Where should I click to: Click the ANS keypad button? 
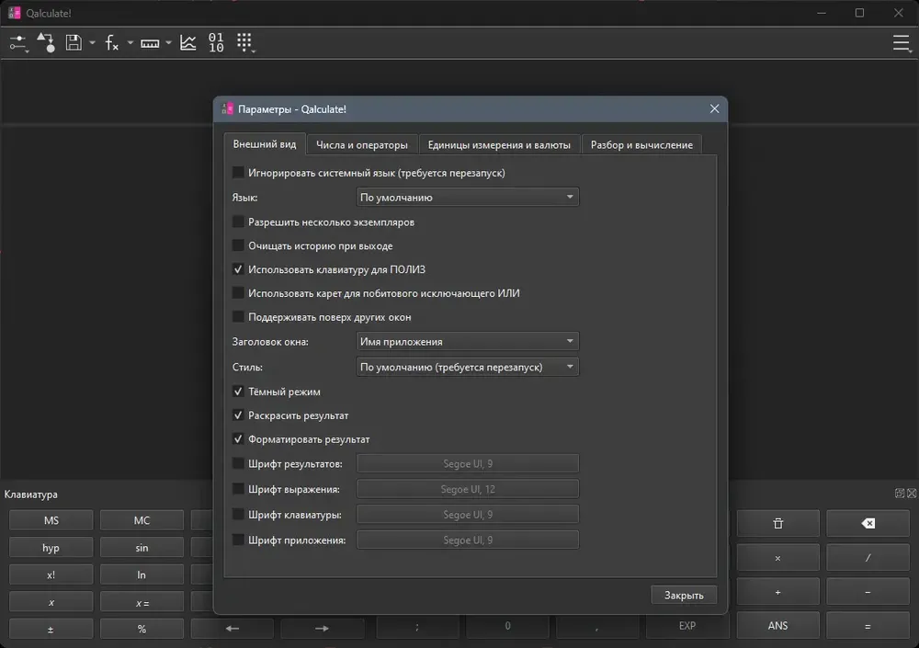tap(777, 626)
